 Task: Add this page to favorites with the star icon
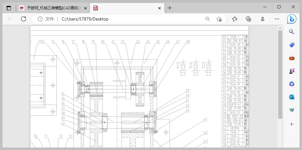tap(219, 19)
